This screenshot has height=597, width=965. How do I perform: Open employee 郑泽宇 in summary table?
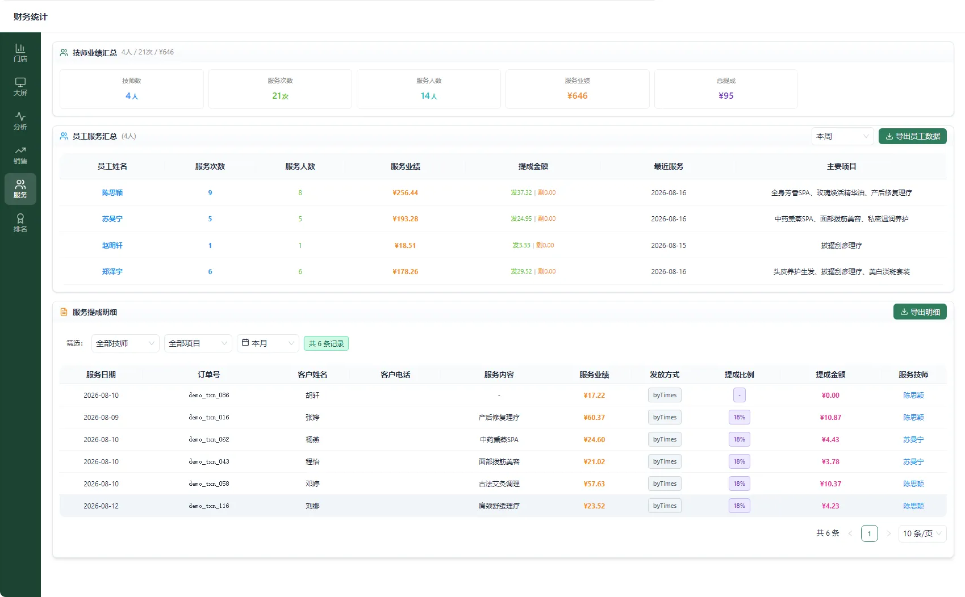pyautogui.click(x=112, y=272)
